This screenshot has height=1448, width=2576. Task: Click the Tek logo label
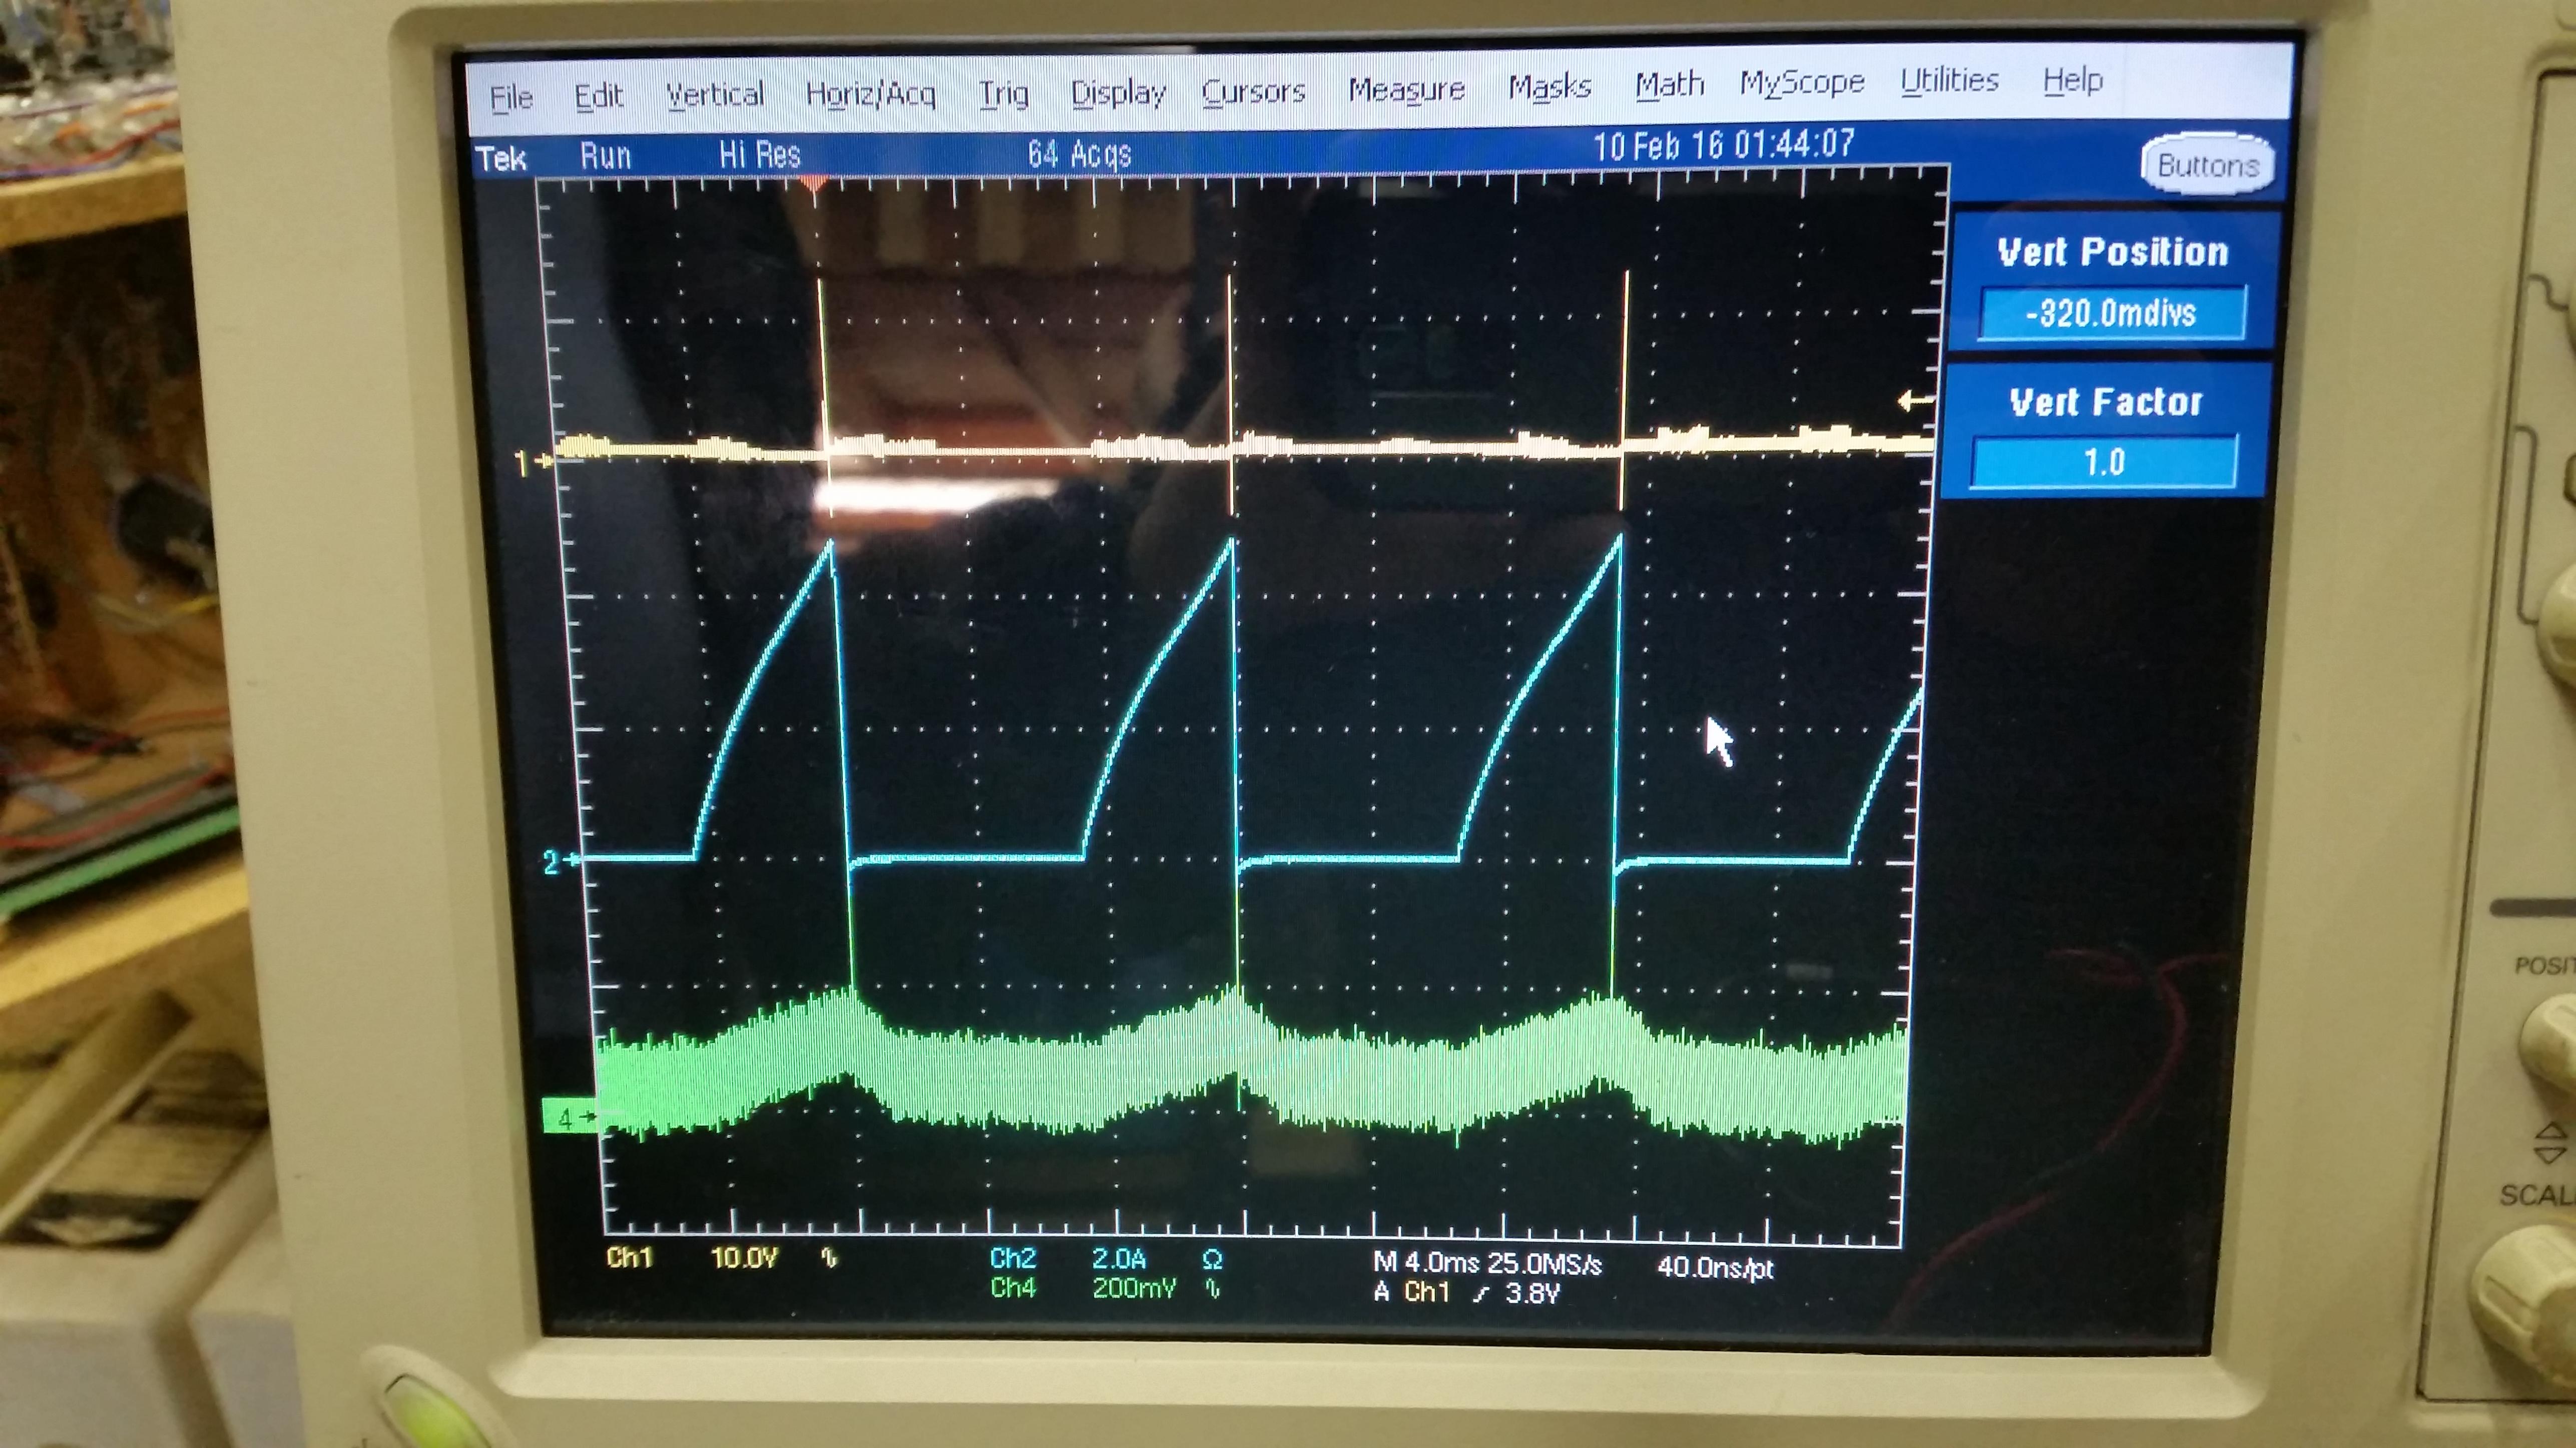click(x=501, y=159)
